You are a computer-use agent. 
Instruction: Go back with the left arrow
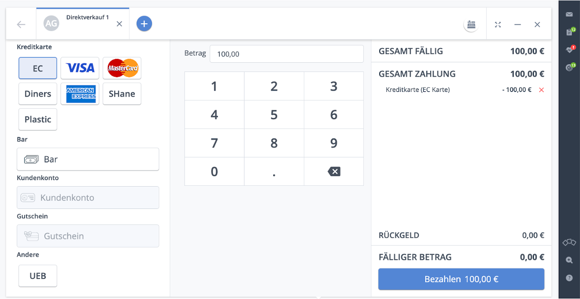(x=21, y=25)
